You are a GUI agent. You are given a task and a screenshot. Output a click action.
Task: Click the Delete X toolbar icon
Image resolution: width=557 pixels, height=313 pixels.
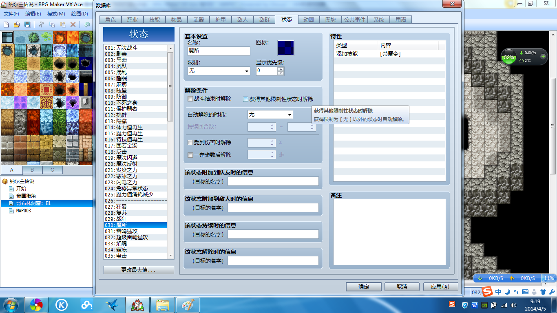click(x=73, y=25)
